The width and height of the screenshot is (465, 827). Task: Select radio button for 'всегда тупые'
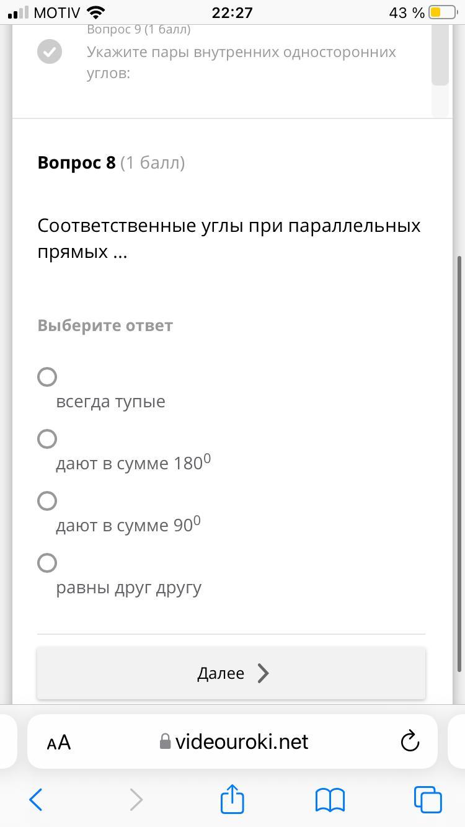point(47,377)
